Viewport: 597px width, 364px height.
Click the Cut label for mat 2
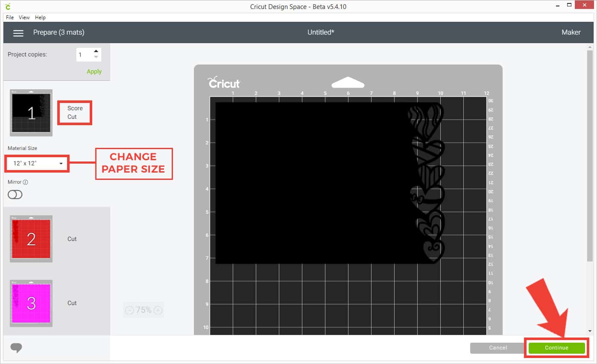pyautogui.click(x=72, y=239)
